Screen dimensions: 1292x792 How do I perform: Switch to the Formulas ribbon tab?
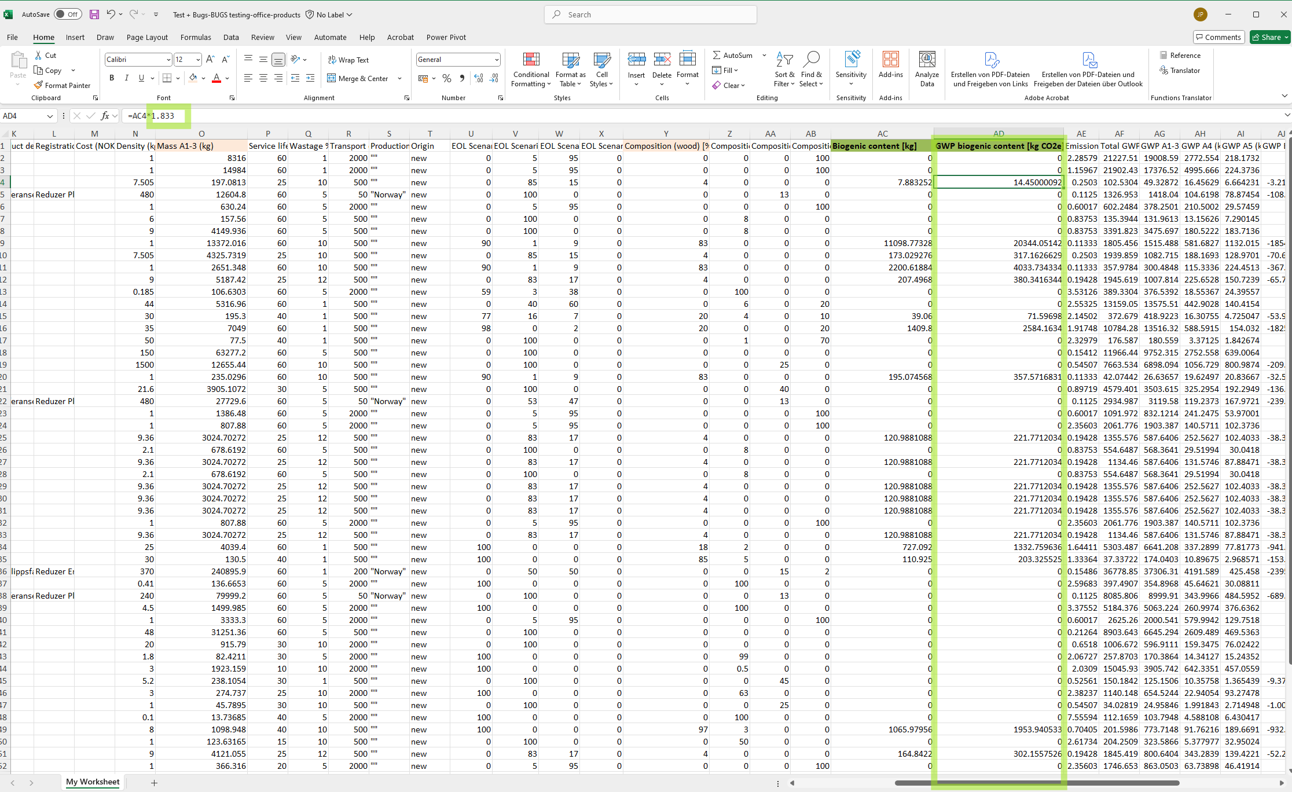196,37
